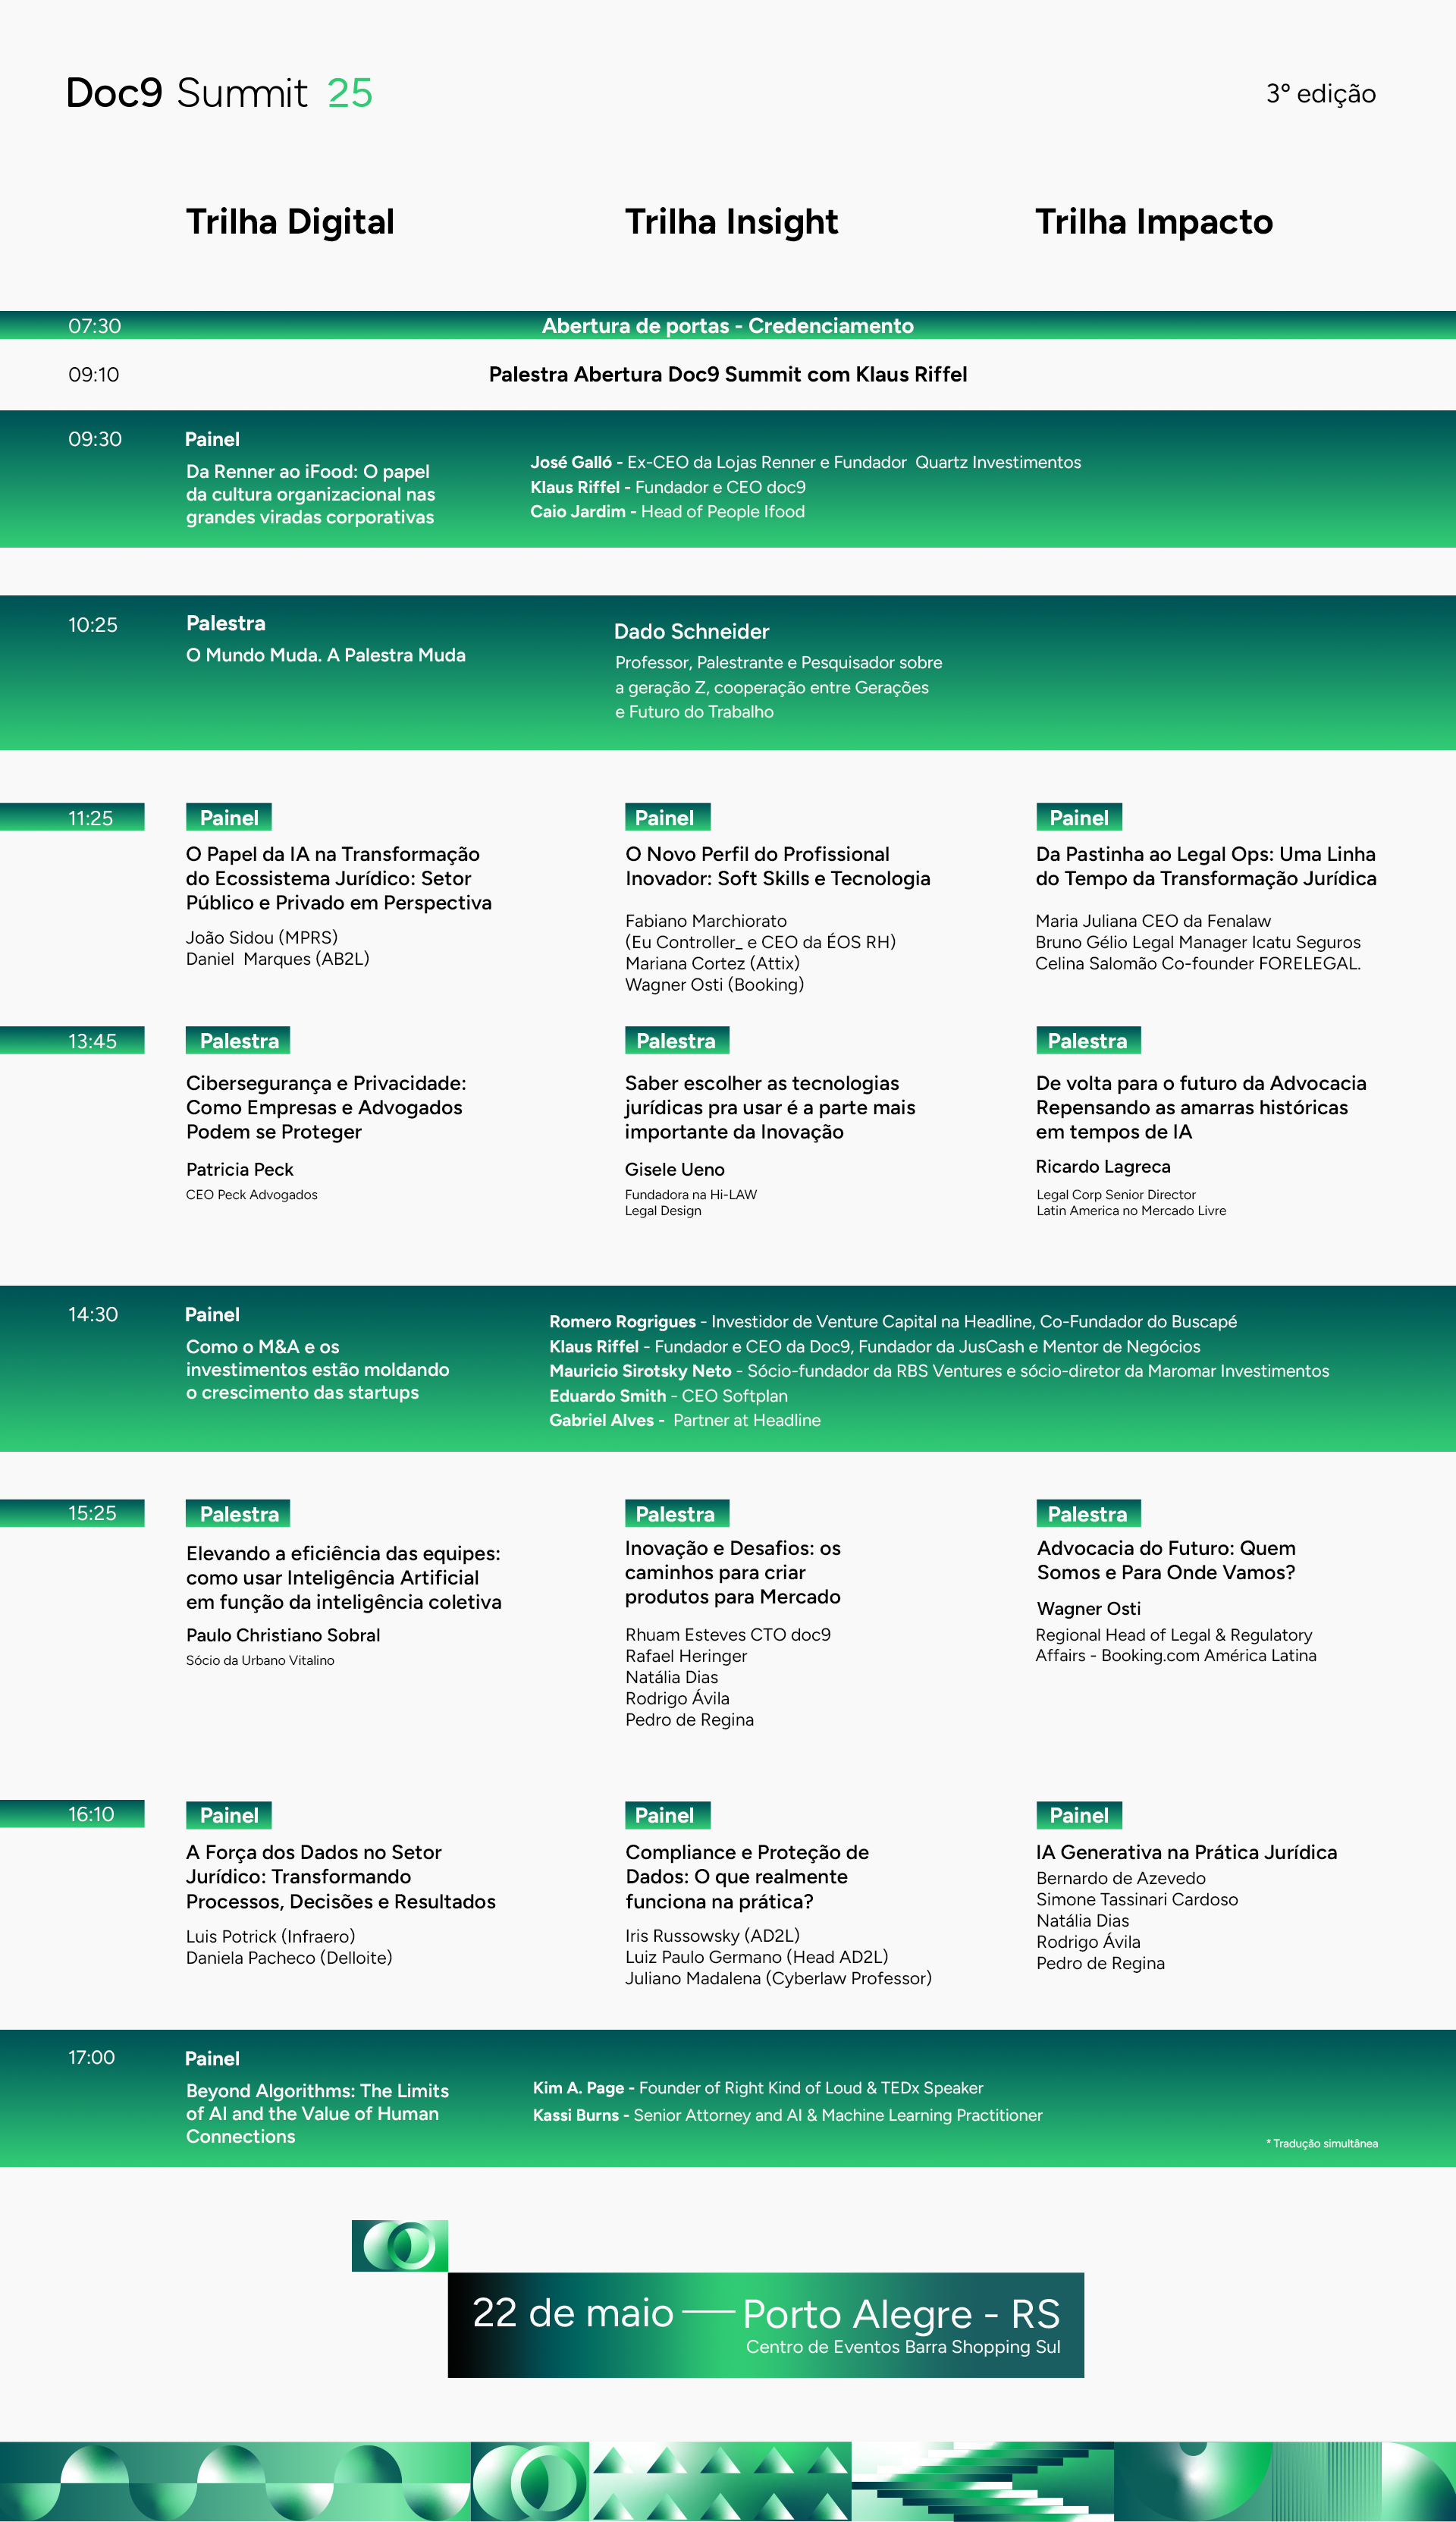The image size is (1456, 2522).
Task: Click 'João Sidou (MPRS)'
Action: click(262, 937)
